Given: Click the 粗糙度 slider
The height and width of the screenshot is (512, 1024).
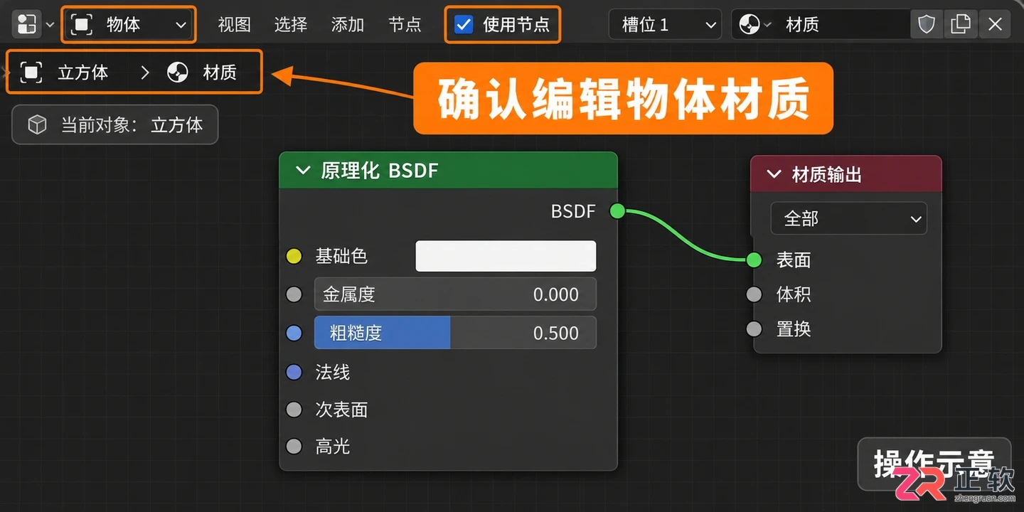Looking at the screenshot, I should coord(455,333).
